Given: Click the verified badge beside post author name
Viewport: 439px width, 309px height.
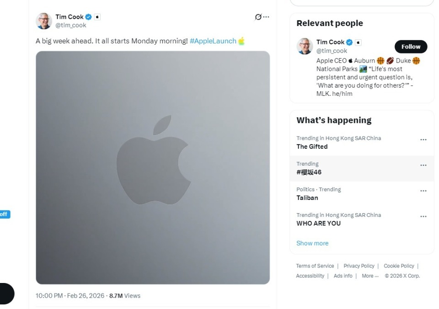Looking at the screenshot, I should (89, 17).
